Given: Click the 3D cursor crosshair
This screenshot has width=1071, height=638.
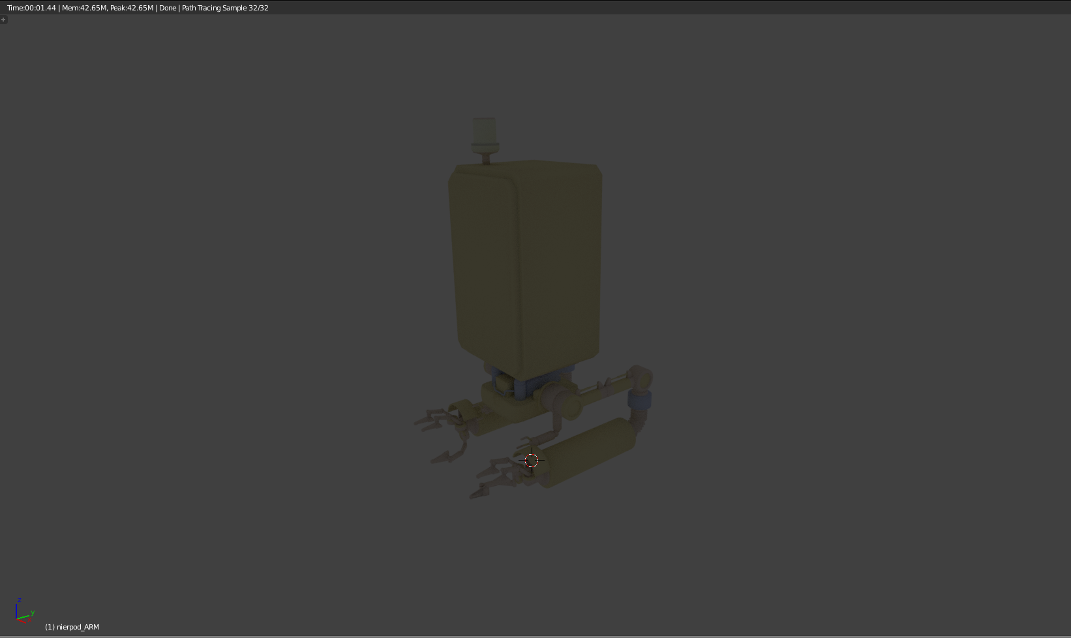Looking at the screenshot, I should (x=532, y=461).
